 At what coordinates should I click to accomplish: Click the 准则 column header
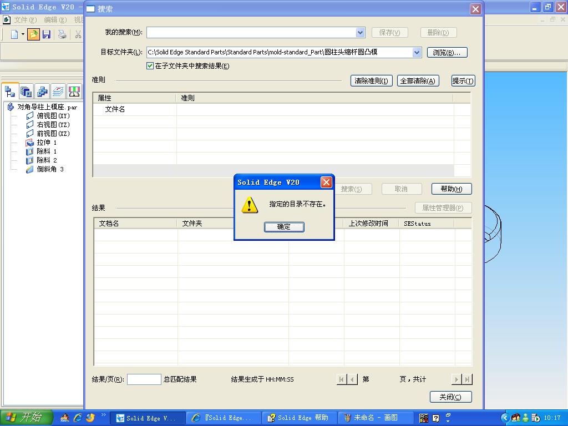tap(315, 98)
